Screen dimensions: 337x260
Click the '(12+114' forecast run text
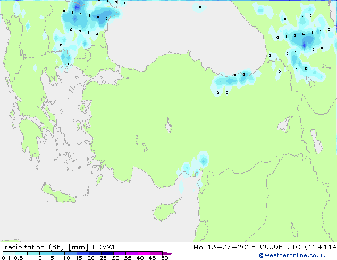(x=321, y=247)
